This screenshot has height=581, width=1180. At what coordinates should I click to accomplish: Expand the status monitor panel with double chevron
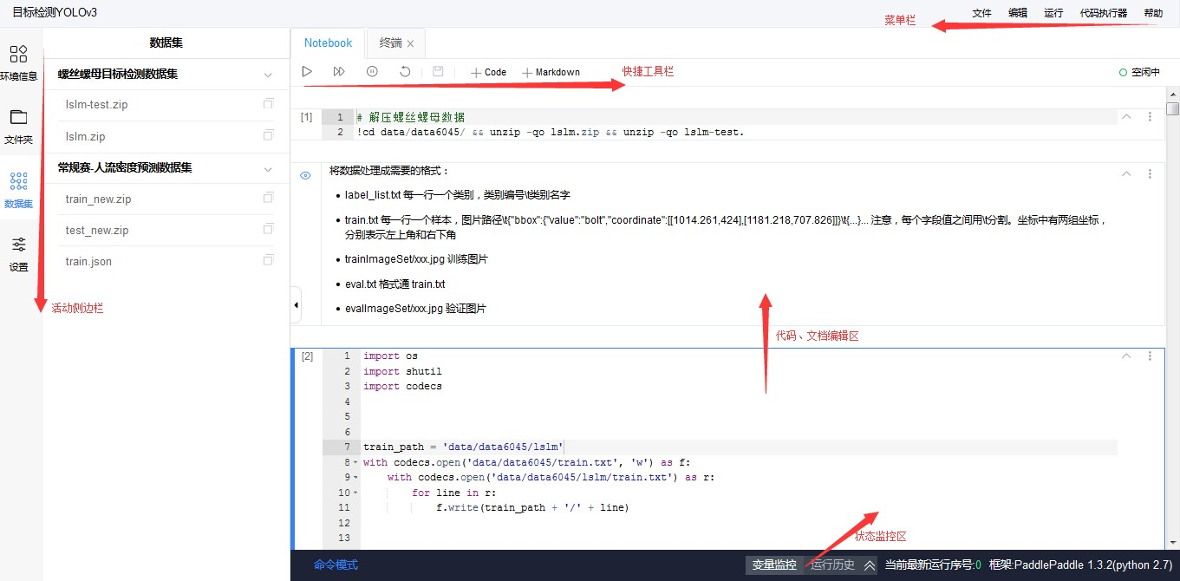tap(870, 565)
